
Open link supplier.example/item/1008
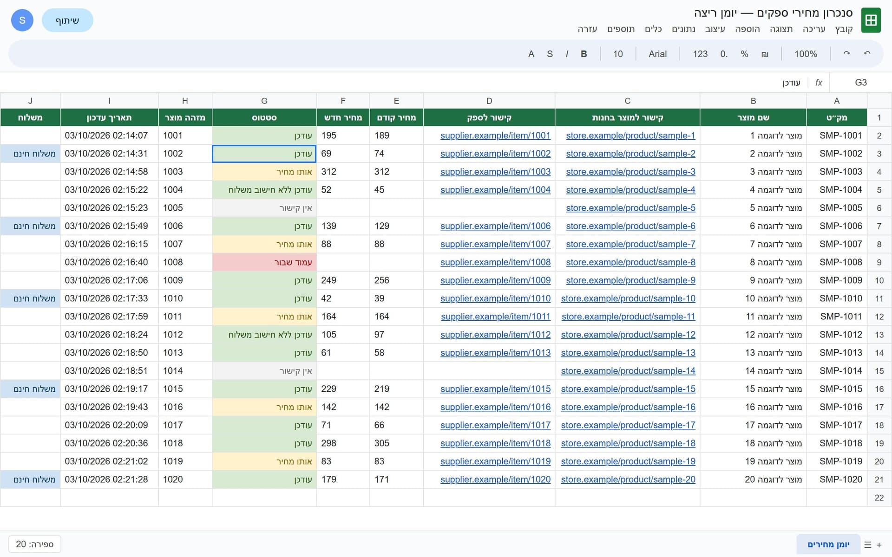click(495, 262)
